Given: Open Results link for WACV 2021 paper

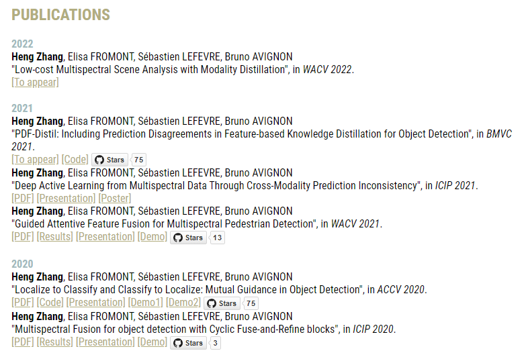Looking at the screenshot, I should (x=55, y=237).
